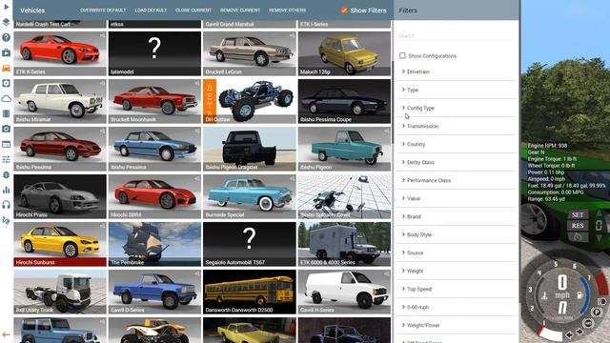Image resolution: width=610 pixels, height=343 pixels.
Task: Click cruise control speed up arrow
Action: (x=600, y=213)
